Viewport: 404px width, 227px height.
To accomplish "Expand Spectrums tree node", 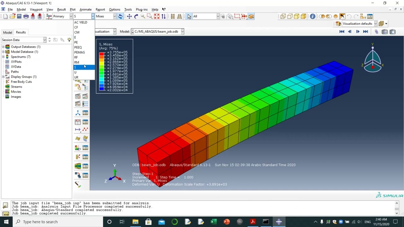I will 3,57.
